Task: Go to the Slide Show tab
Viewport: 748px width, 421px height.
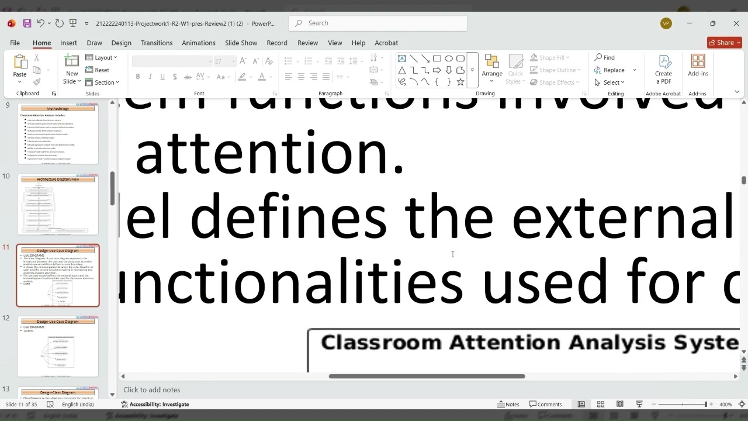Action: coord(241,43)
